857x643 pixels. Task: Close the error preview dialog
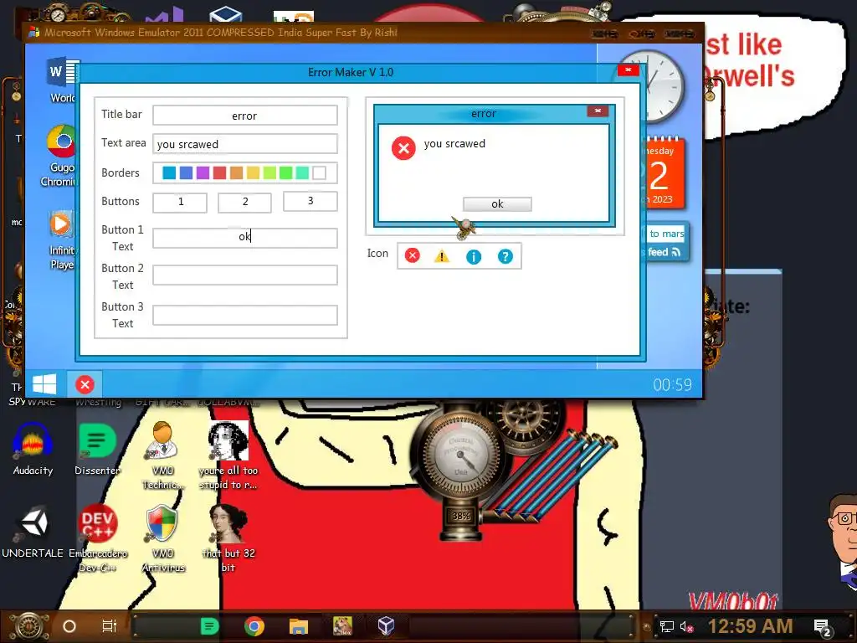coord(598,111)
